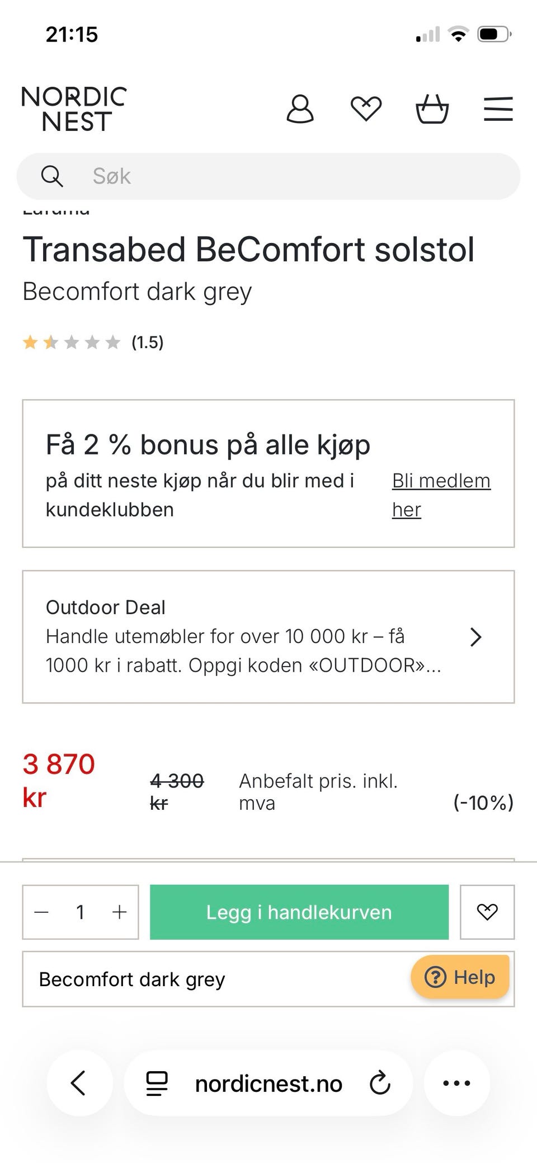Expand the Outdoor Deal chevron
Screen dimensions: 537x1163
pos(475,637)
